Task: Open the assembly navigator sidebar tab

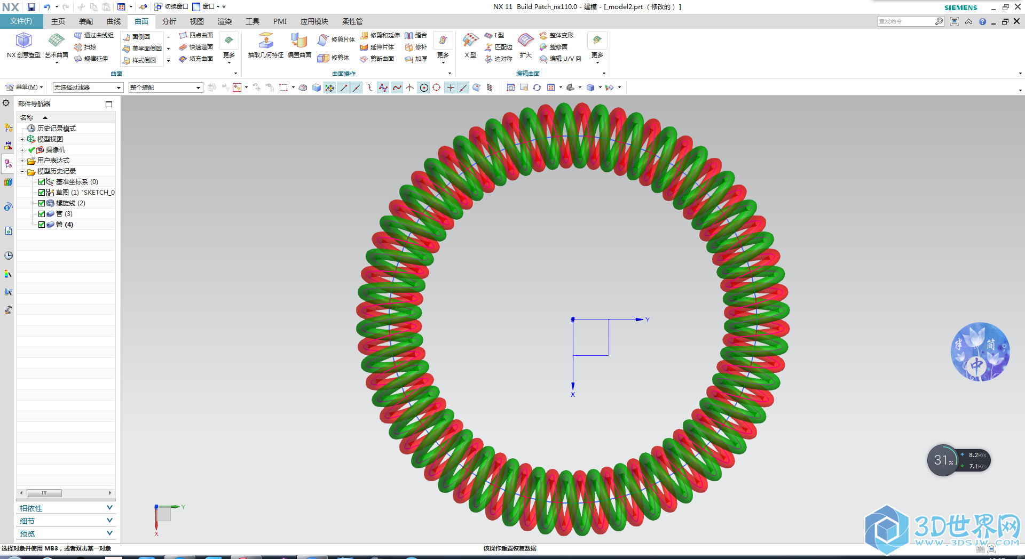Action: [8, 128]
